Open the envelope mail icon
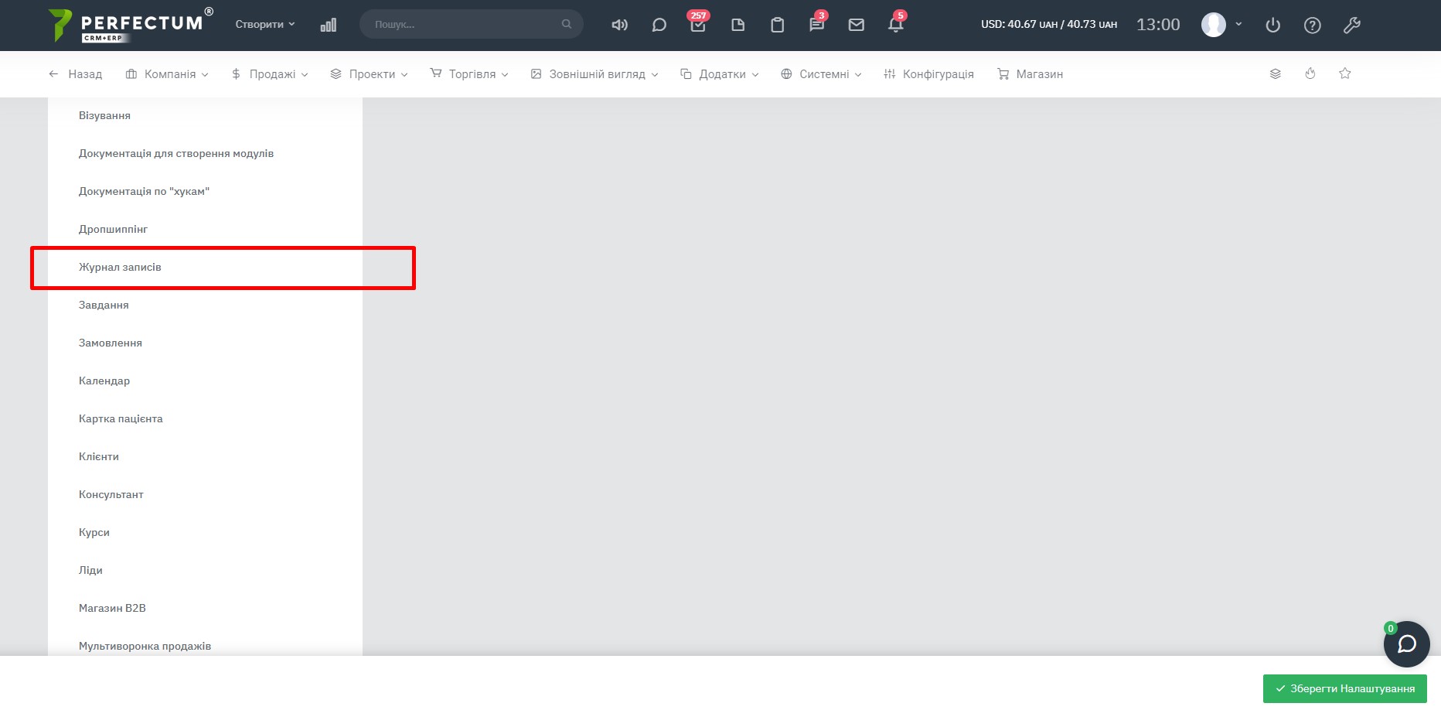1441x710 pixels. [856, 25]
